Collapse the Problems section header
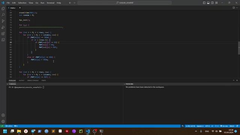This screenshot has width=240, height=135. point(181,84)
